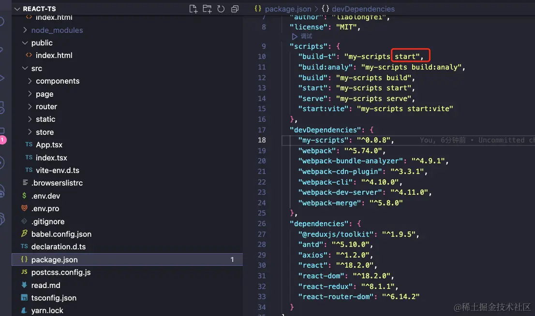
Task: Click the pink badge icon in activity bar
Action: (x=2, y=140)
